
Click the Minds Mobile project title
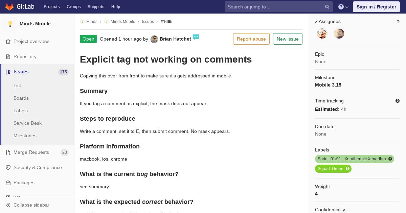[x=35, y=24]
